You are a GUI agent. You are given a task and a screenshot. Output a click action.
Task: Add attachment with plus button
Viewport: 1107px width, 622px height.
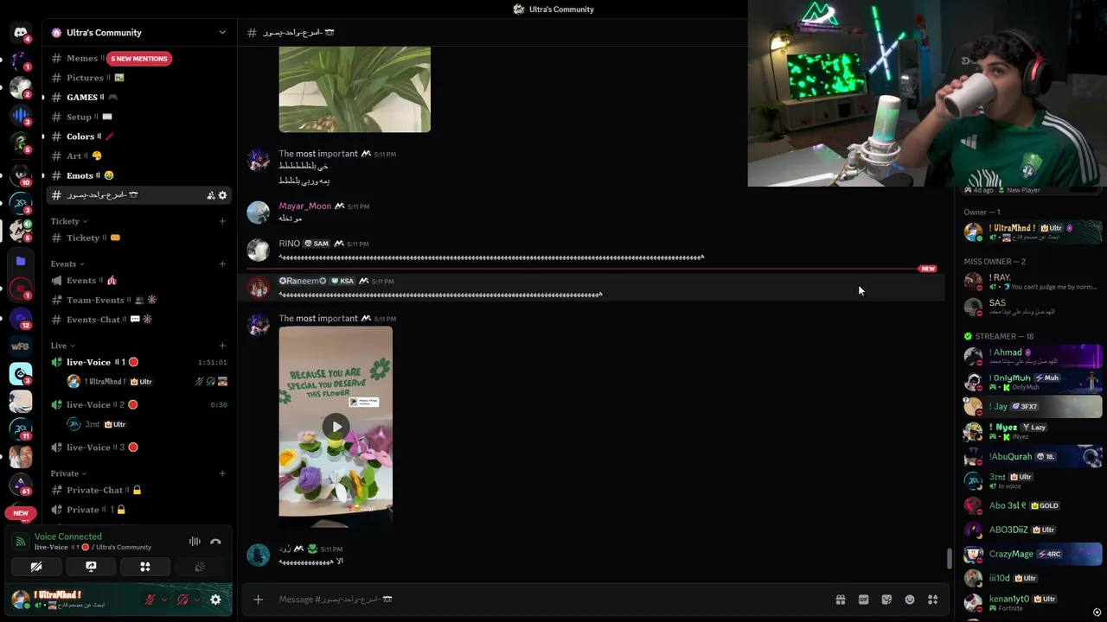point(258,600)
